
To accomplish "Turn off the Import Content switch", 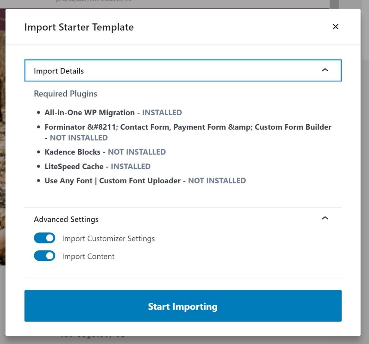I will pos(44,256).
